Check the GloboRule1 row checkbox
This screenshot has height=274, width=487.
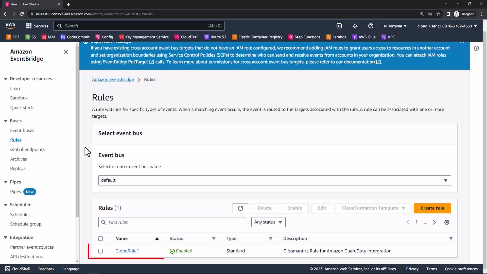point(101,251)
